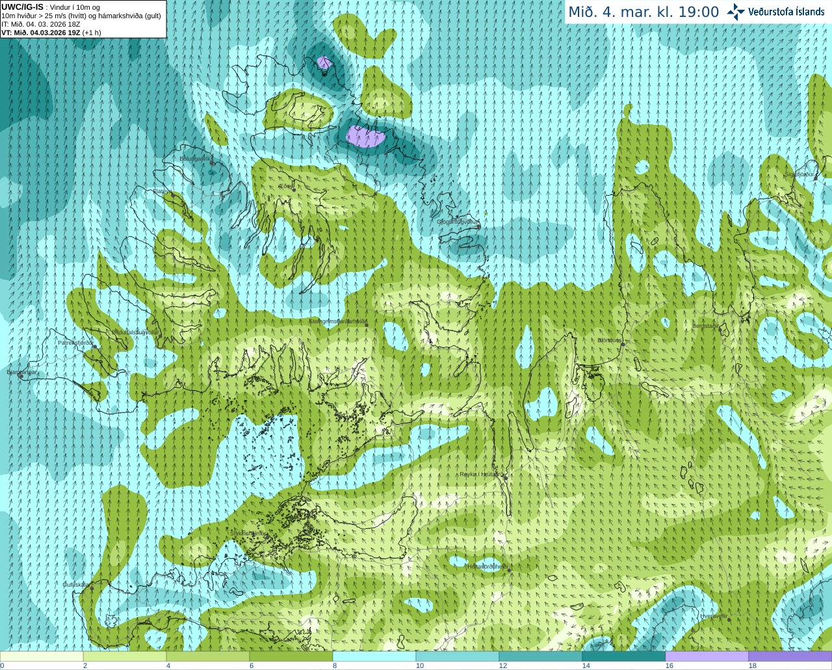
Task: Click the Veðurstofa Íslands logo icon
Action: click(736, 12)
